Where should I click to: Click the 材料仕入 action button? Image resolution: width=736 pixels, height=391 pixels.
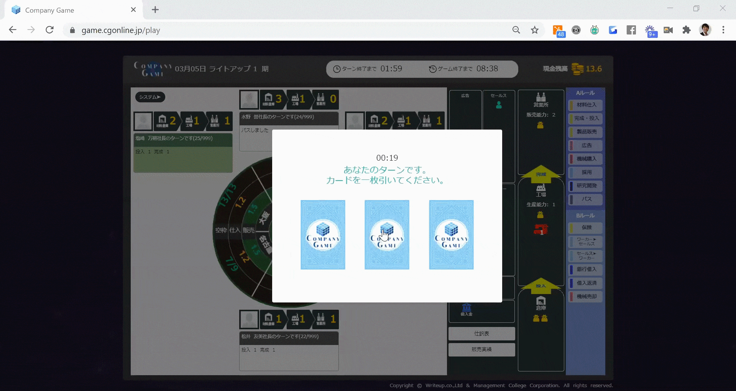(586, 105)
